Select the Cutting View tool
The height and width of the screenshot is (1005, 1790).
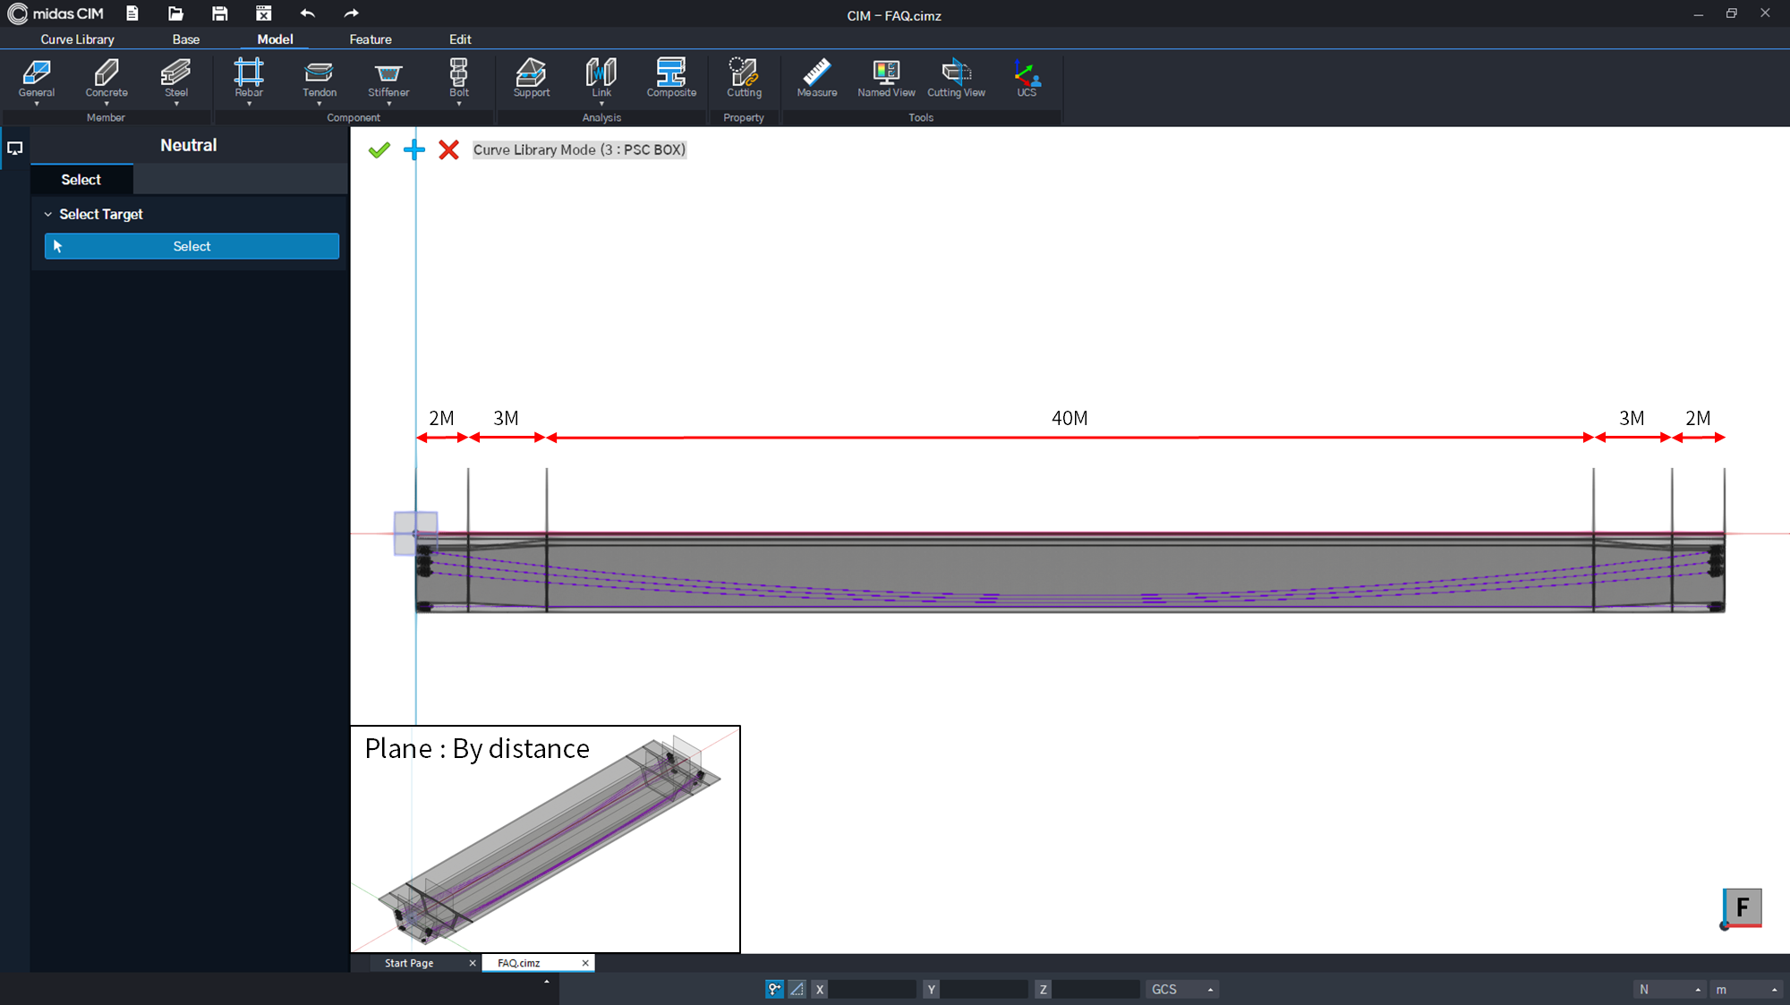(956, 79)
